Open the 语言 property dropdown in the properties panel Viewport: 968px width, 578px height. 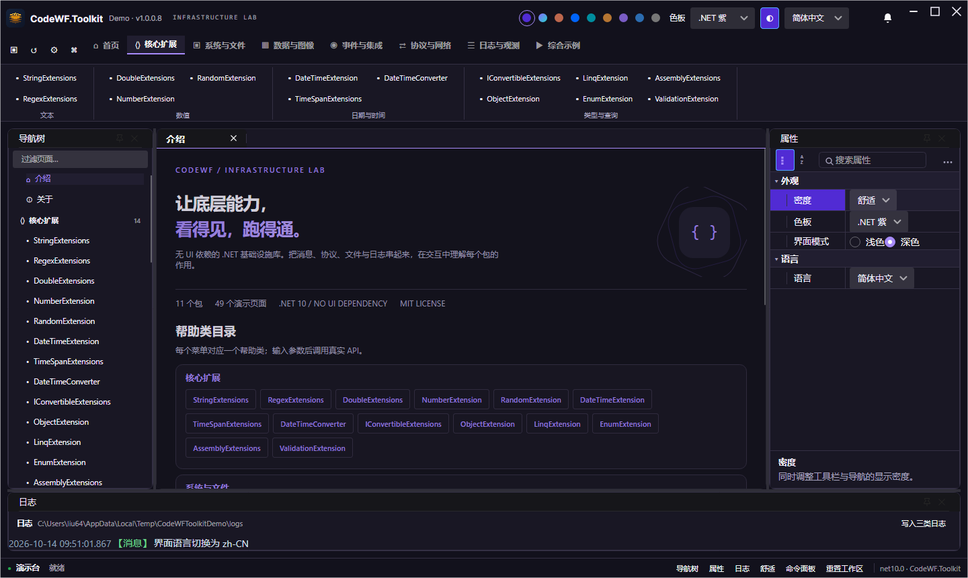tap(882, 278)
